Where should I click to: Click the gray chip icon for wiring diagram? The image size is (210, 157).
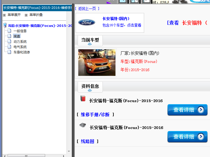click(x=83, y=125)
